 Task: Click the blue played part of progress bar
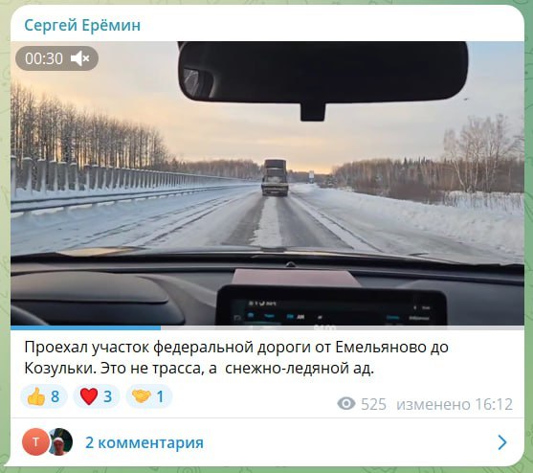tap(86, 327)
